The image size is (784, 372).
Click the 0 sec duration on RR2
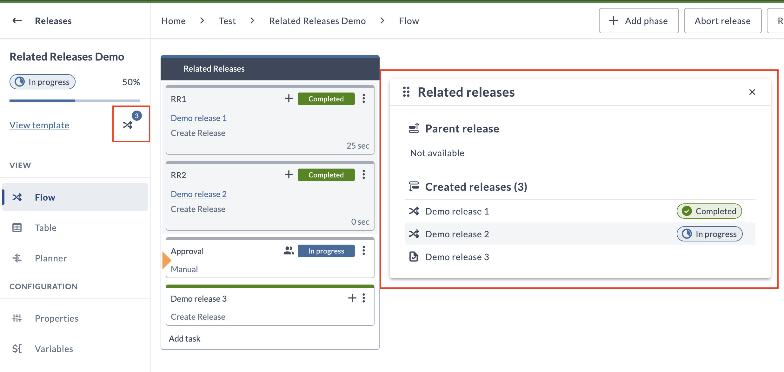coord(360,221)
